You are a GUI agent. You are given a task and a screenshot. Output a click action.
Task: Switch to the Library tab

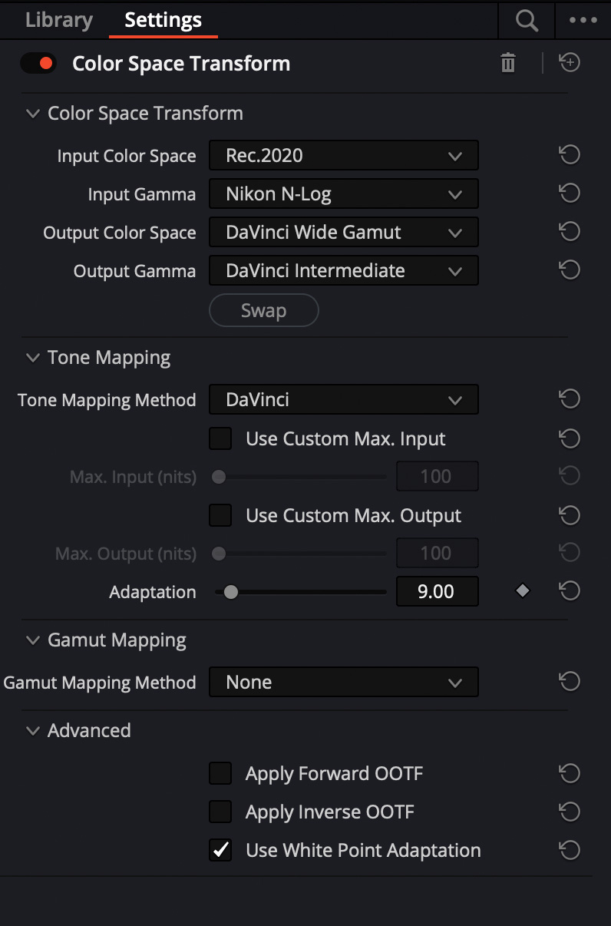(x=59, y=20)
